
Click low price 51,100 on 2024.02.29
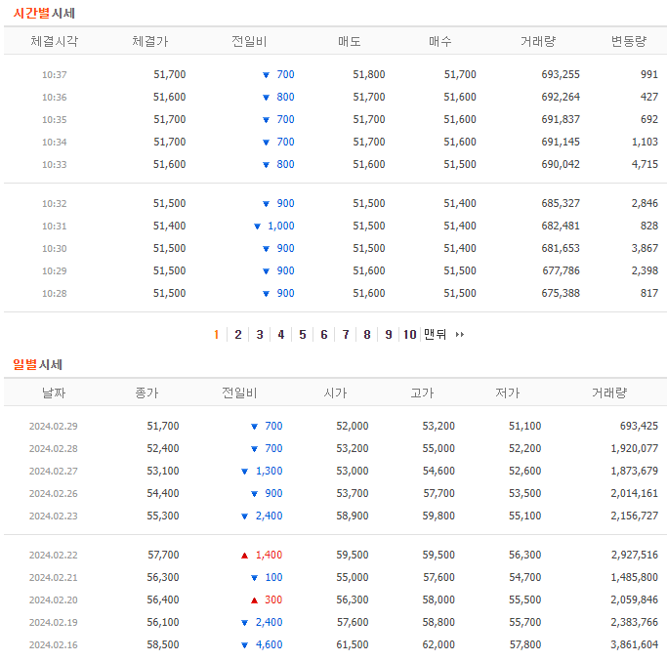click(x=525, y=426)
